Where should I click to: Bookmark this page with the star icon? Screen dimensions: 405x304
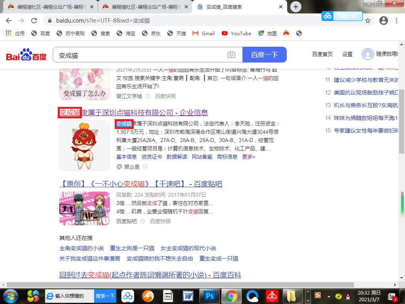(368, 21)
